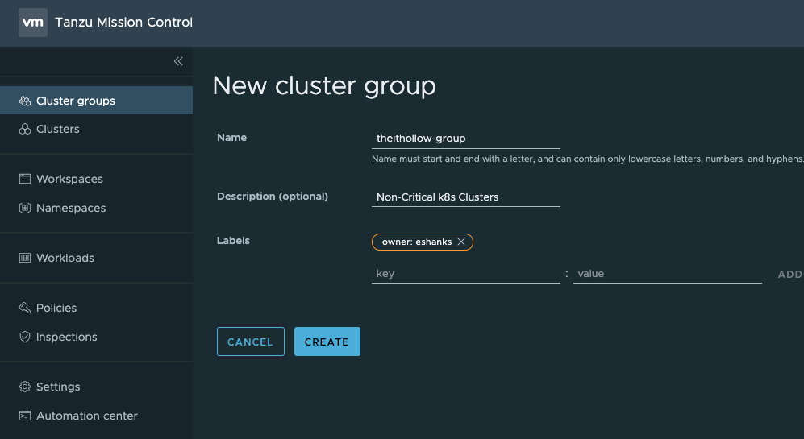804x439 pixels.
Task: Click the Workspaces icon in sidebar
Action: [x=25, y=179]
